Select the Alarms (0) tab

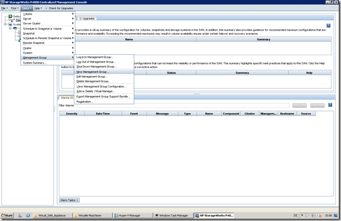tap(67, 98)
